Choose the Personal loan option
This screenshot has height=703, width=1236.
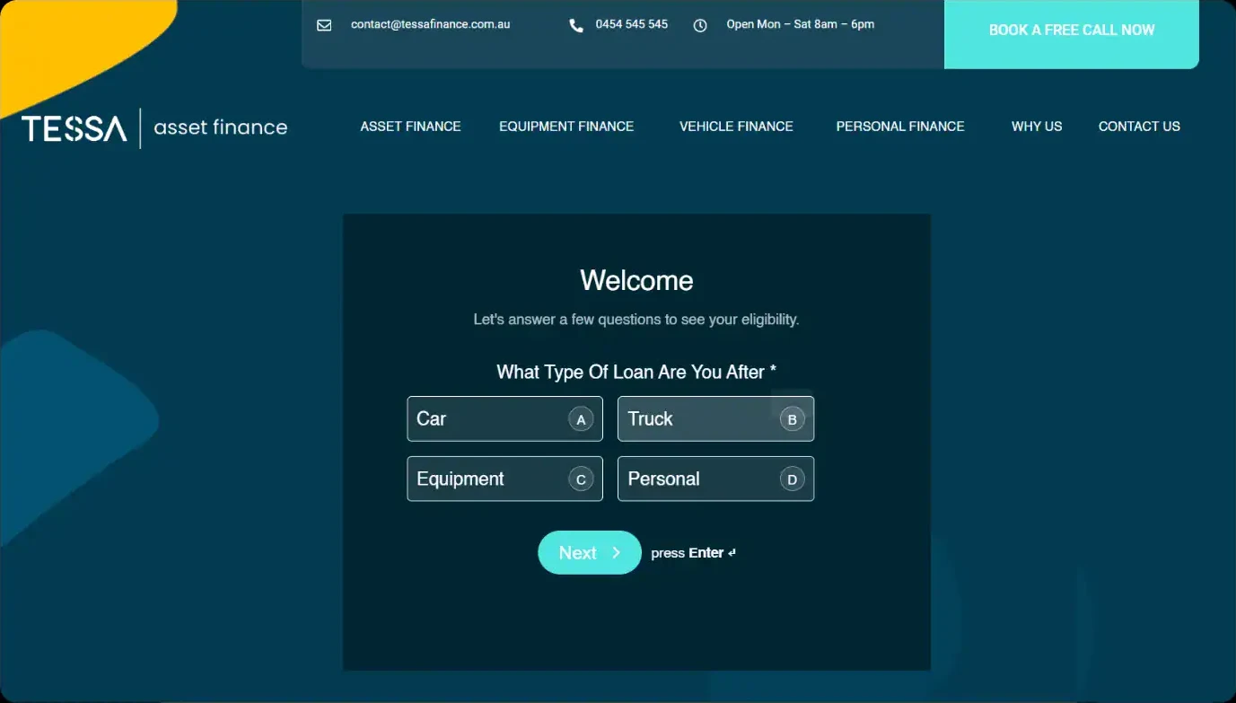coord(715,479)
